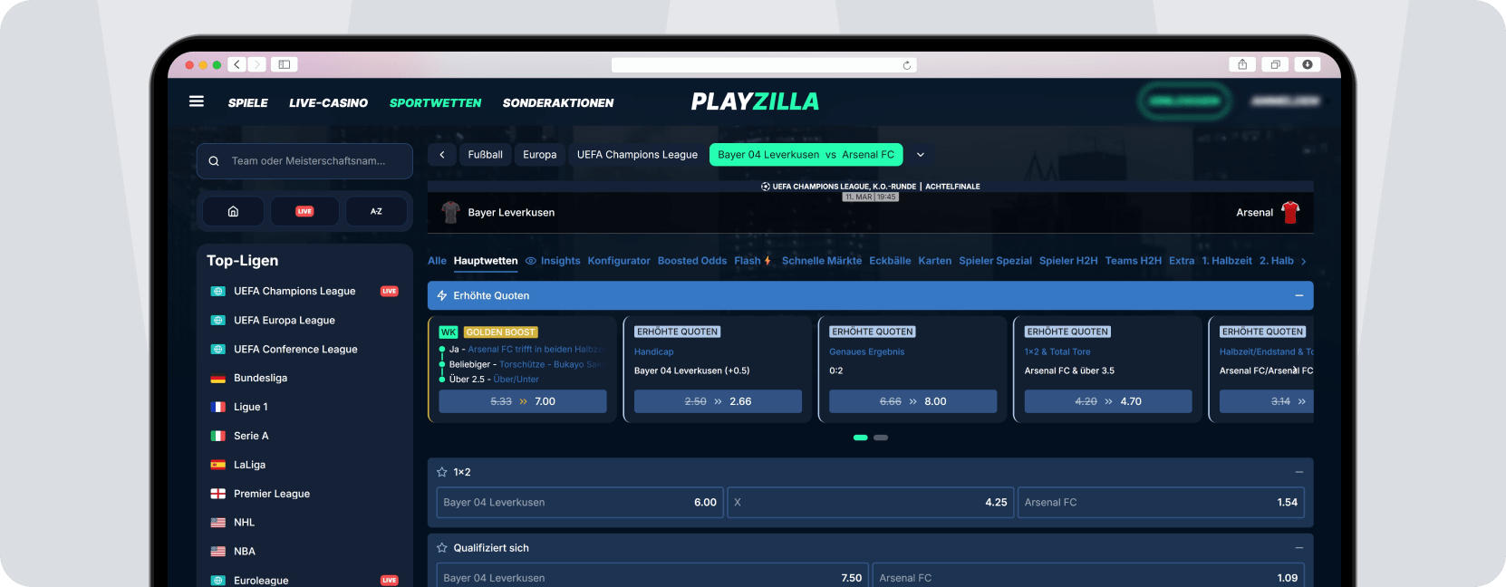Image resolution: width=1506 pixels, height=587 pixels.
Task: Bet Bayer 04 Leverkusen qualifies 7.50
Action: pyautogui.click(x=652, y=577)
